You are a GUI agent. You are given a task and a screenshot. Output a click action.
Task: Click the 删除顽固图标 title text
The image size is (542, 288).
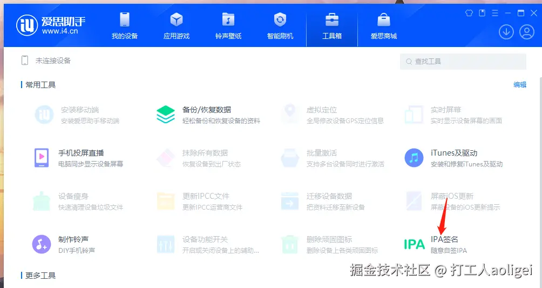coord(329,239)
